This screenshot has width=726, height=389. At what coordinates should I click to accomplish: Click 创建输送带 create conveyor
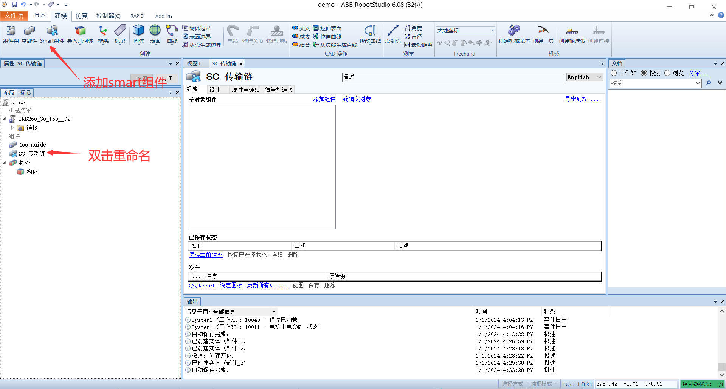pos(572,34)
